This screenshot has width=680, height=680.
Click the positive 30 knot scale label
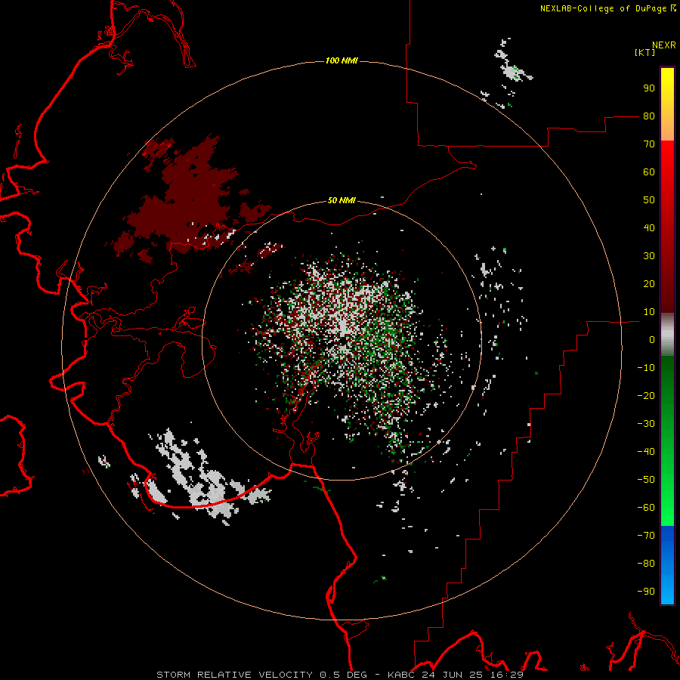click(x=649, y=256)
